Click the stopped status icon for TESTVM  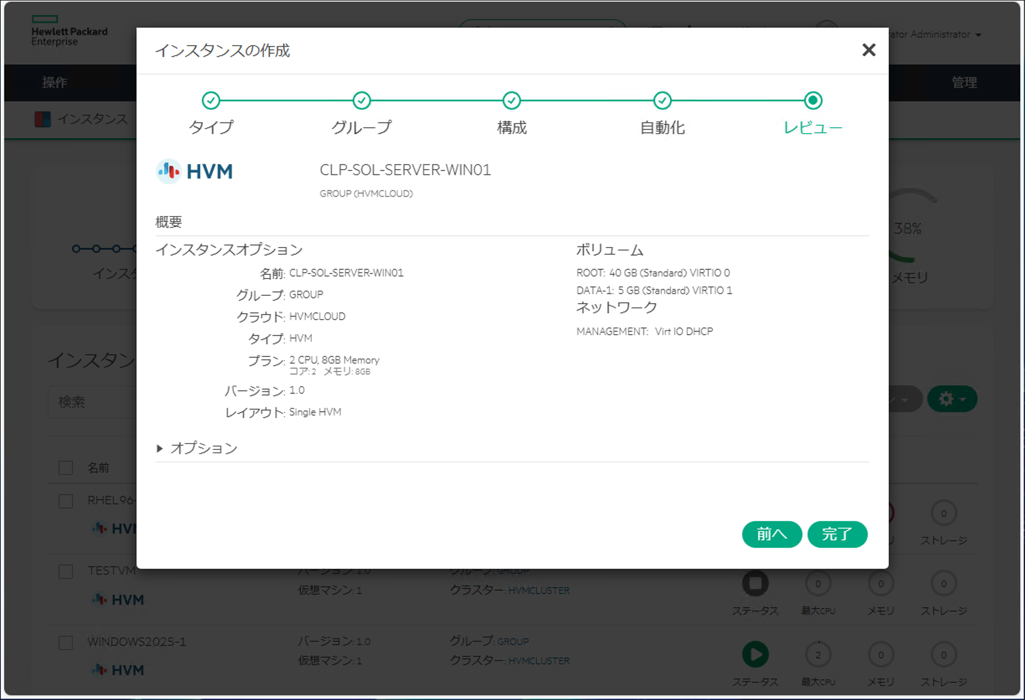tap(755, 583)
